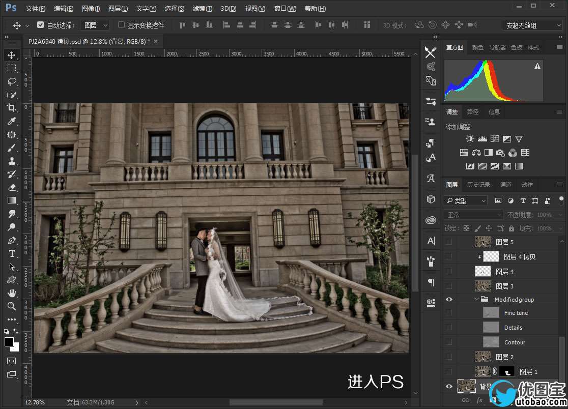
Task: Select the Hand tool
Action: pyautogui.click(x=12, y=293)
